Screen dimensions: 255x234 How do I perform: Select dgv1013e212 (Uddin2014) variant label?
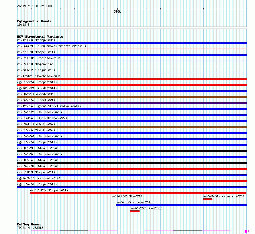37,88
